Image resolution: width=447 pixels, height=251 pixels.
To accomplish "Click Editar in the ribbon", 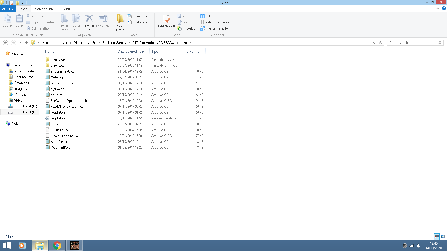I will click(x=184, y=22).
